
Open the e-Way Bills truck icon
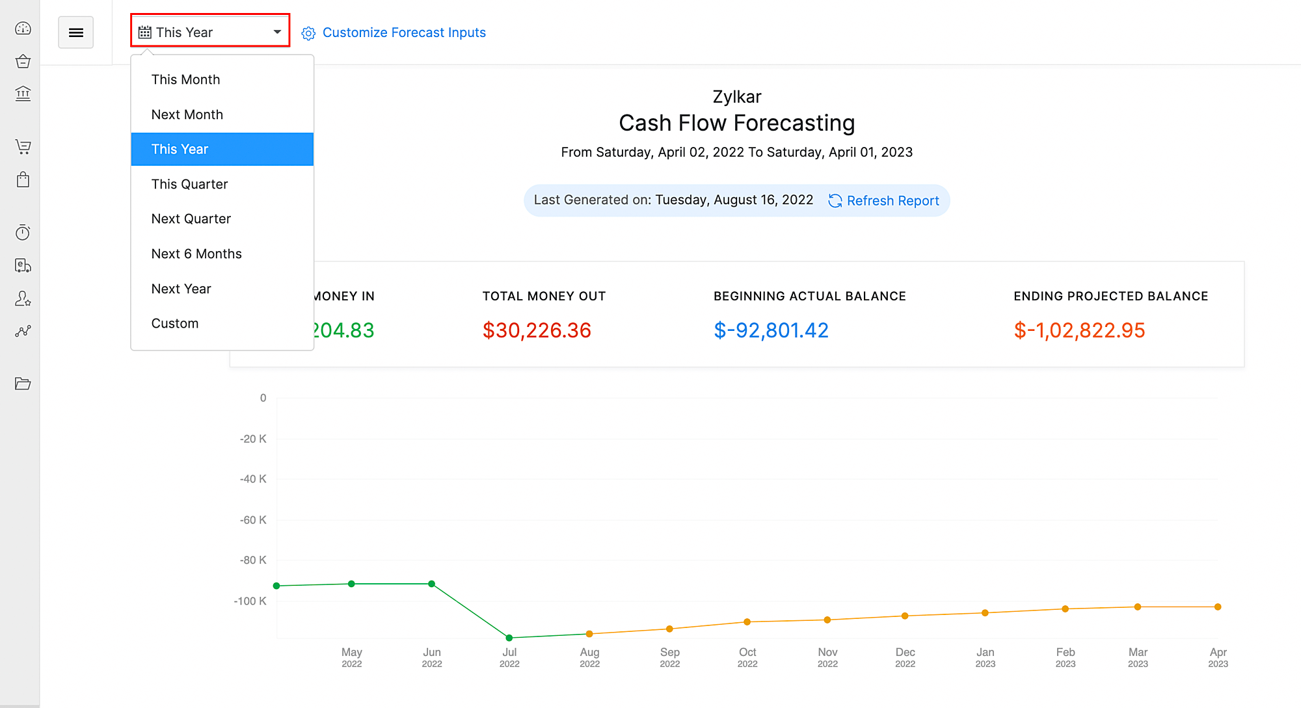pyautogui.click(x=23, y=265)
